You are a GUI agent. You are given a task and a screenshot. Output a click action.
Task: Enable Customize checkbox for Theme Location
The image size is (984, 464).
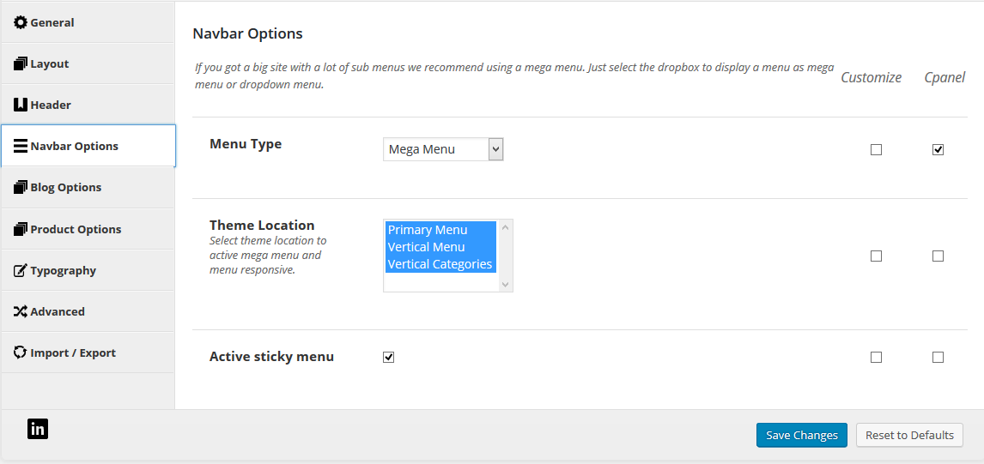tap(876, 256)
